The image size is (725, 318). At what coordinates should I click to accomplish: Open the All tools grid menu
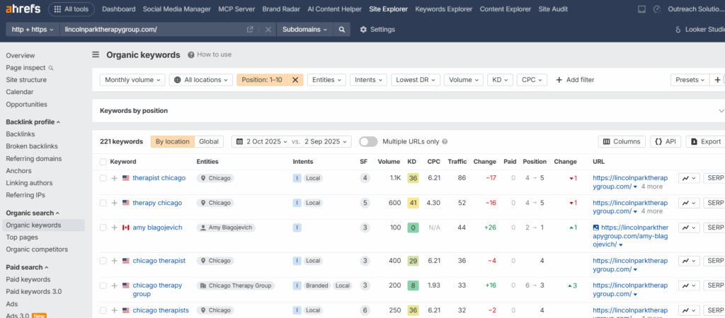coord(72,8)
